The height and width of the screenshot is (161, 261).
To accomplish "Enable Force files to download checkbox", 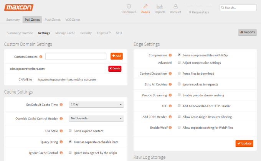I will point(179,73).
